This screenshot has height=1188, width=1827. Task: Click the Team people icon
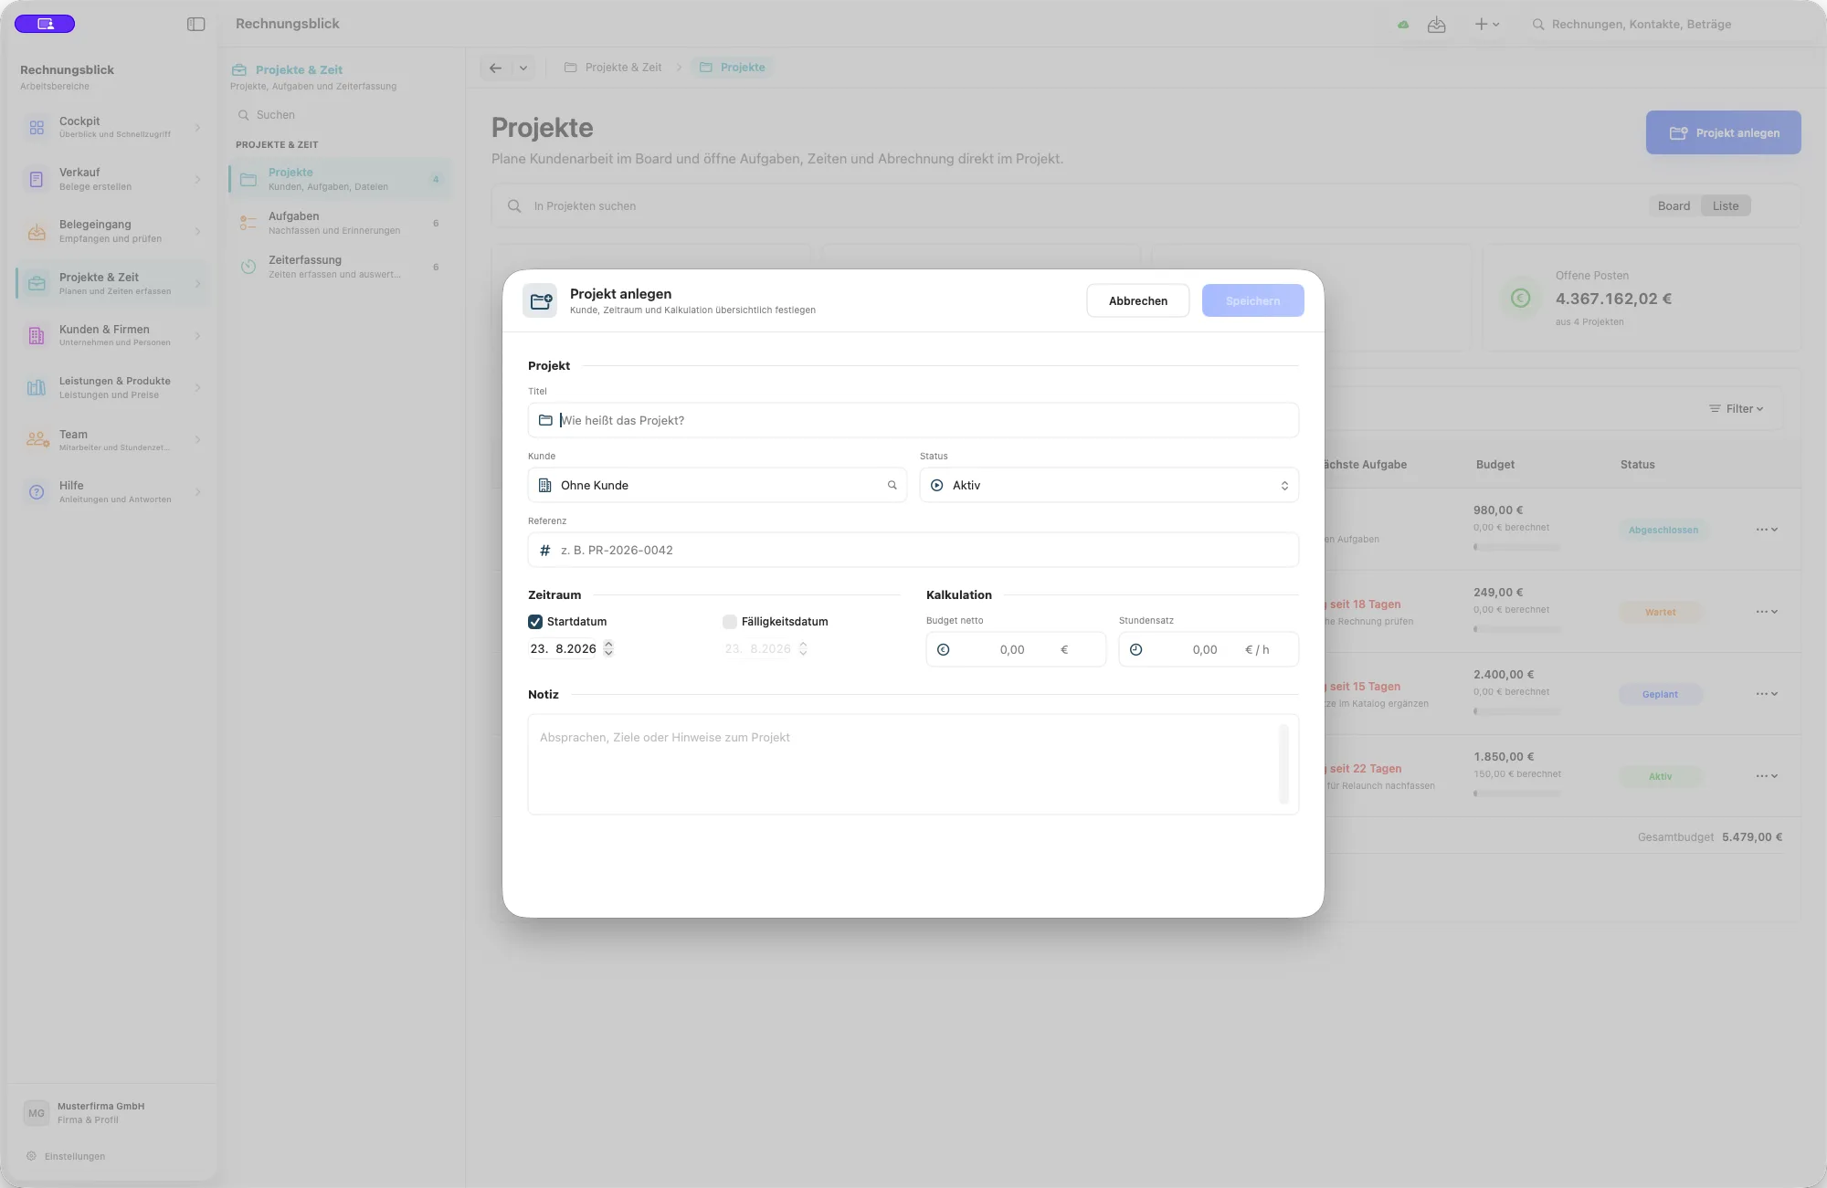(x=37, y=440)
